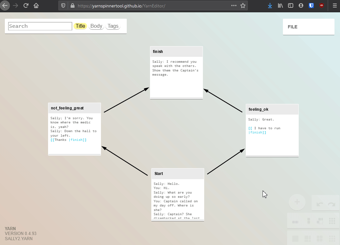Open Firefox downloads panel
Viewport: 340px width, 245px height.
click(270, 5)
